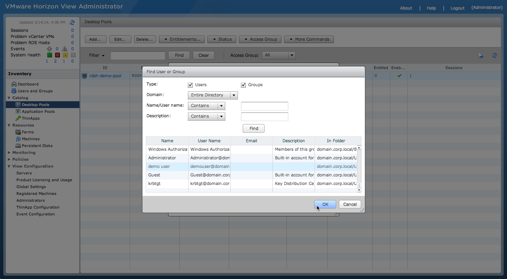The image size is (507, 279).
Task: Refresh the page using the update icon
Action: point(72,22)
